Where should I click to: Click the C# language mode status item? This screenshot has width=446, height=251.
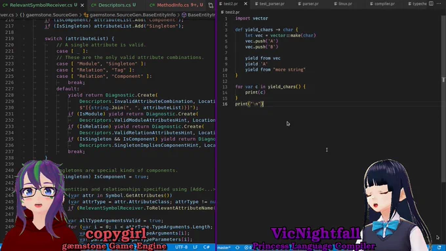[x=206, y=247]
